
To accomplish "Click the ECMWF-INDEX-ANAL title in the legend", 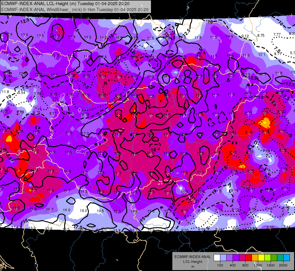I will 193,257.
